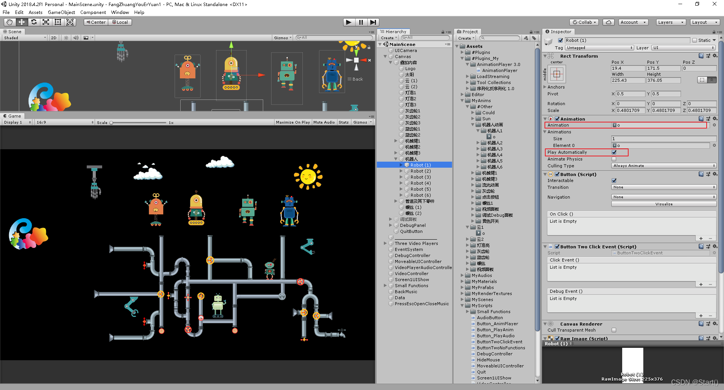Click the anchor preset box
This screenshot has width=724, height=390.
557,74
